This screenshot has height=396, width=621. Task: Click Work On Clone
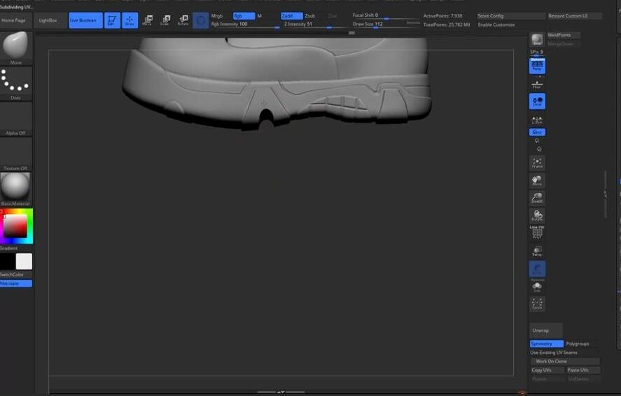click(x=565, y=361)
